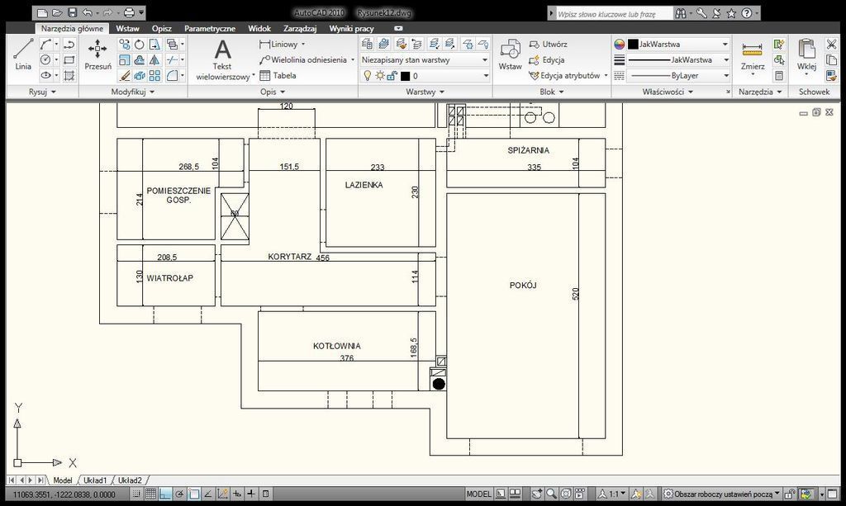Click the Quick Calculator icon

click(779, 75)
